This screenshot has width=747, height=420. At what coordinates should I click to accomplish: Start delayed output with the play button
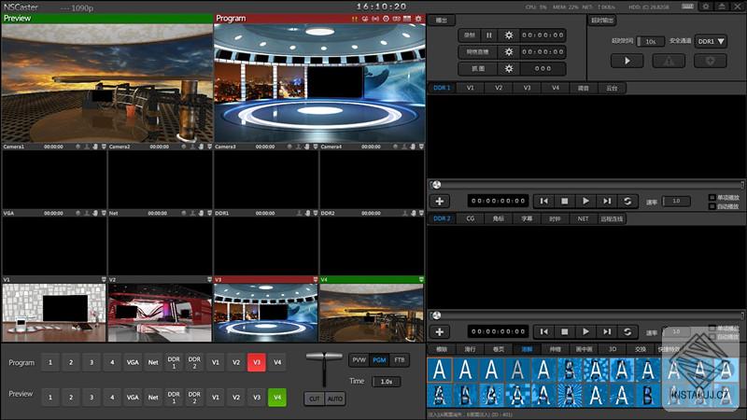point(627,61)
